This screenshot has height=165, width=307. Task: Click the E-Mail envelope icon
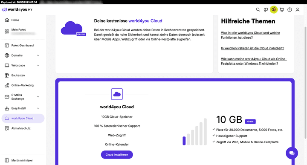coord(7,97)
